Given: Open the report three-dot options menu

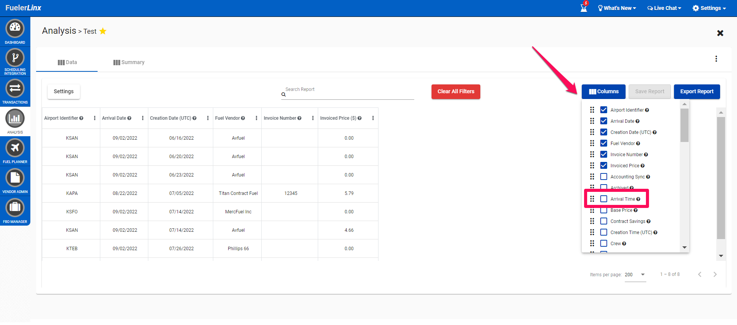Looking at the screenshot, I should pyautogui.click(x=716, y=59).
